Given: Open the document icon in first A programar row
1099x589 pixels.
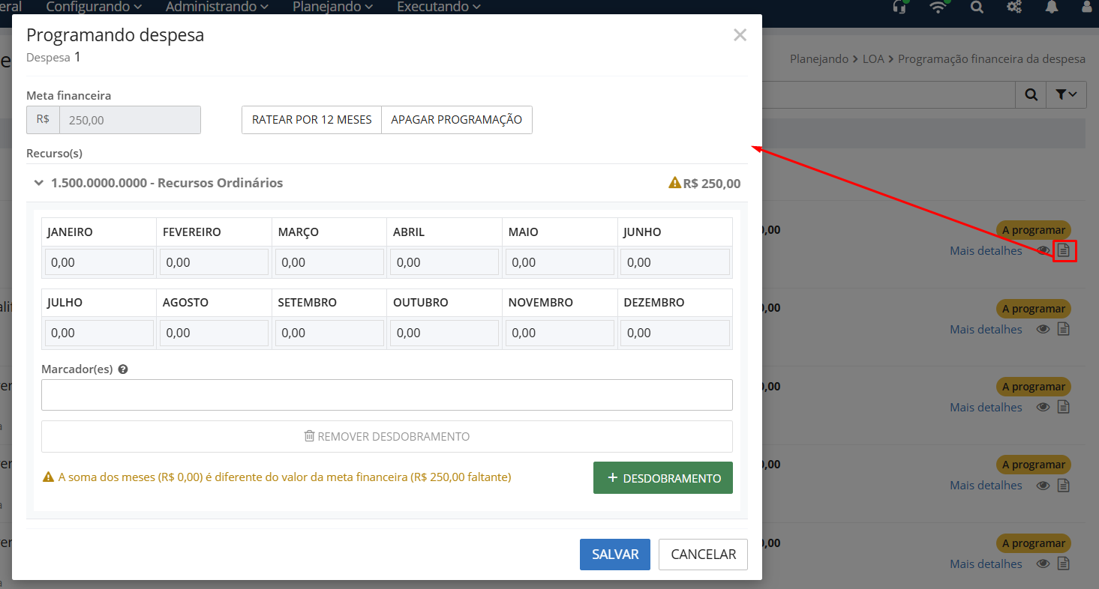Looking at the screenshot, I should (x=1064, y=250).
